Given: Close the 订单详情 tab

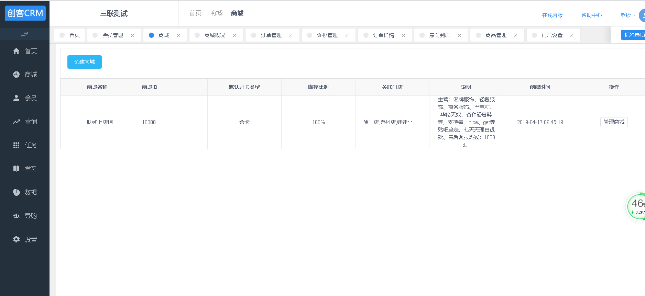Looking at the screenshot, I should [403, 35].
